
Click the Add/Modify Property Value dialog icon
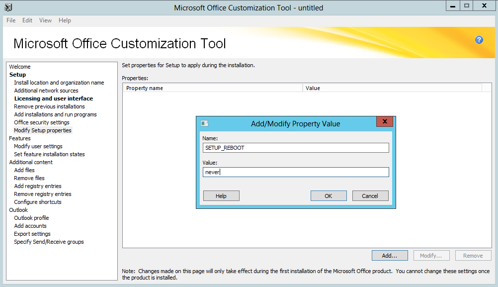(205, 123)
